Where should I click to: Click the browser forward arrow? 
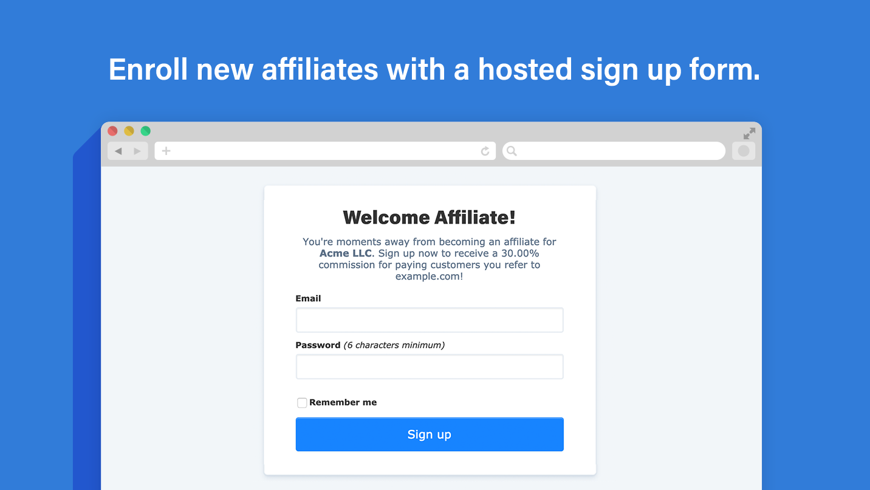click(137, 151)
